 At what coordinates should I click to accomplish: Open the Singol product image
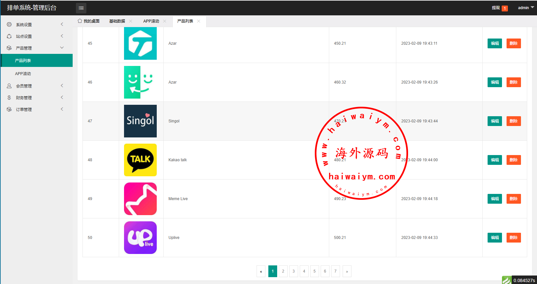pyautogui.click(x=140, y=121)
